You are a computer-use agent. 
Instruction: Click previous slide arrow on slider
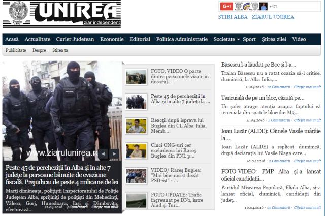click(103, 154)
